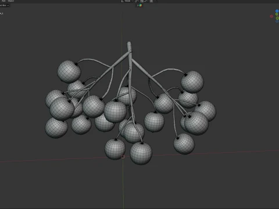The width and height of the screenshot is (279, 209).
Task: Toggle proportional editing in the header
Action: tap(151, 1)
